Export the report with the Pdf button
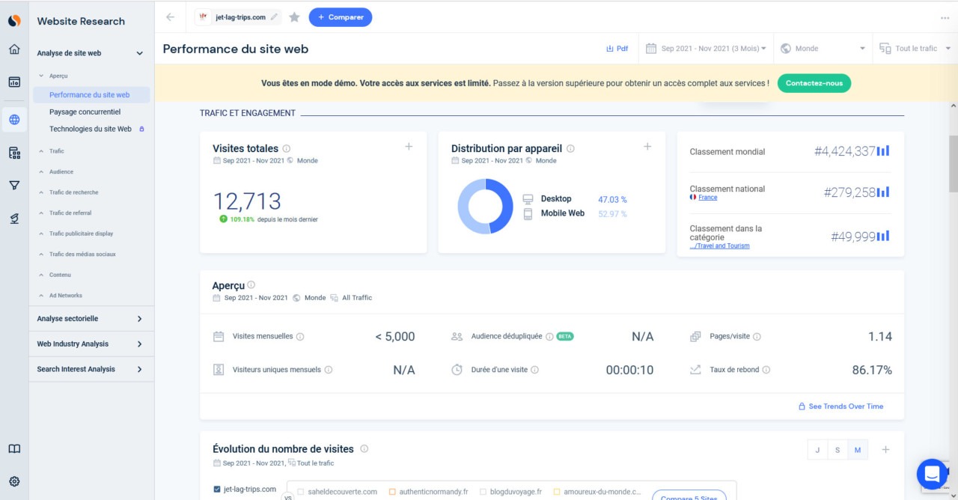958x500 pixels. [x=617, y=49]
